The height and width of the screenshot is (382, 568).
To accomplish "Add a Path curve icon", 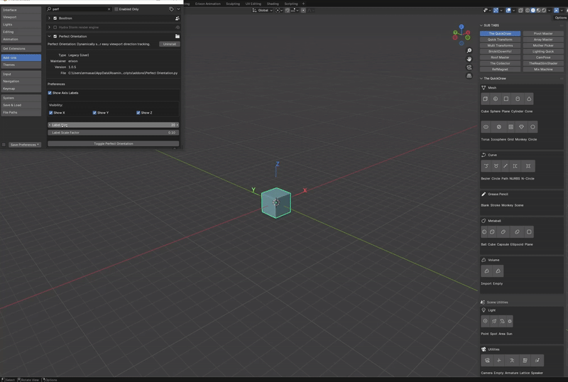I will click(x=506, y=166).
